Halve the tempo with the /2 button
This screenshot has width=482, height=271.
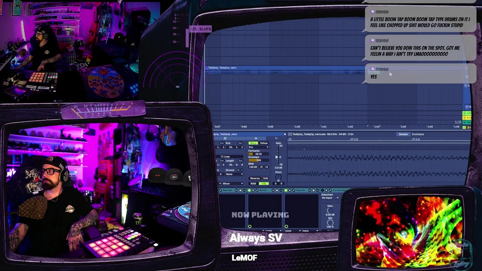[x=261, y=167]
